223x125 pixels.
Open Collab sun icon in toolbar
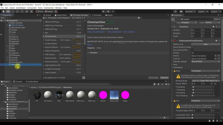click(175, 11)
